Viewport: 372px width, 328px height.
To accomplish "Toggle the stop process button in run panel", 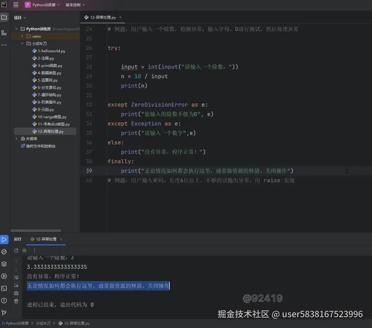I will click(24, 251).
